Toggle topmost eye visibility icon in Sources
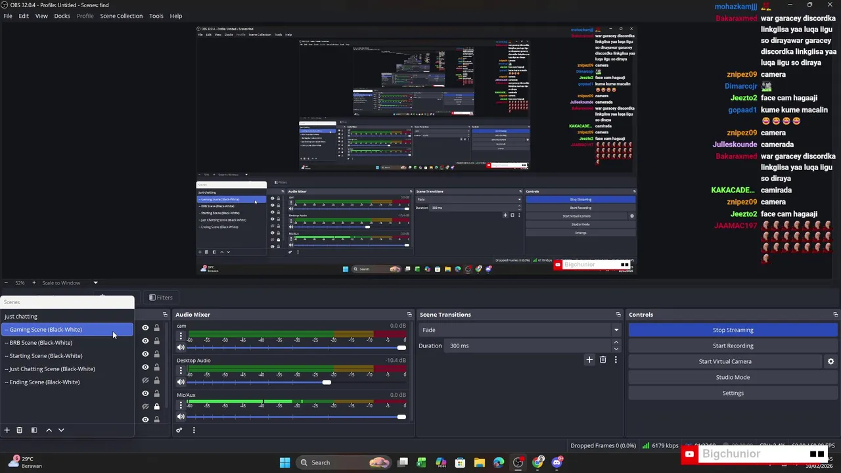This screenshot has height=473, width=841. pos(145,328)
